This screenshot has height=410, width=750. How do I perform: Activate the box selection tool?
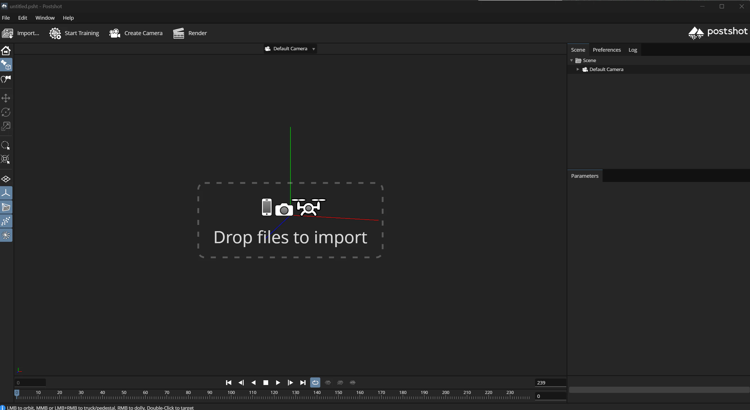(x=6, y=159)
